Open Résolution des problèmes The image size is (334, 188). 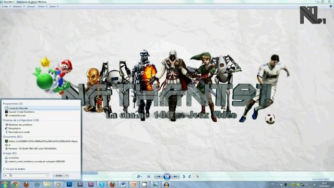click(42, 125)
